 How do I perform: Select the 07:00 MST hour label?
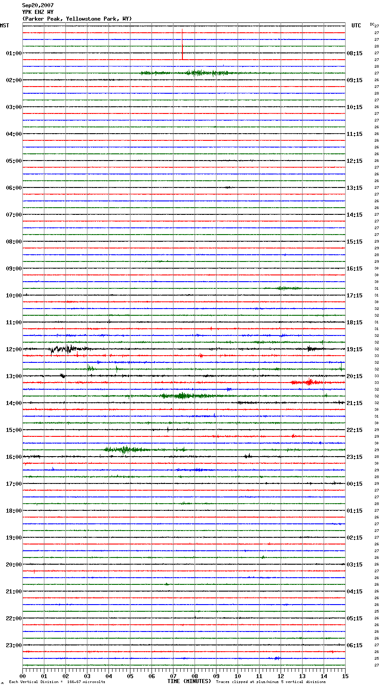click(14, 215)
